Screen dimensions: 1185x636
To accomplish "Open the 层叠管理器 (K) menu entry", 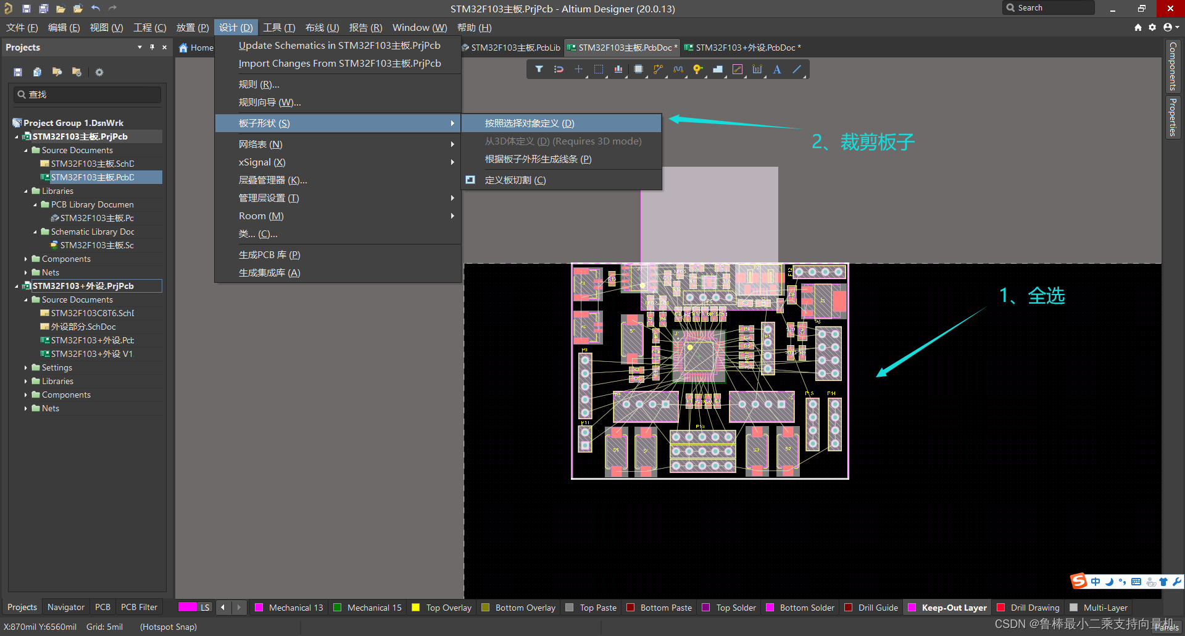I will (x=338, y=180).
